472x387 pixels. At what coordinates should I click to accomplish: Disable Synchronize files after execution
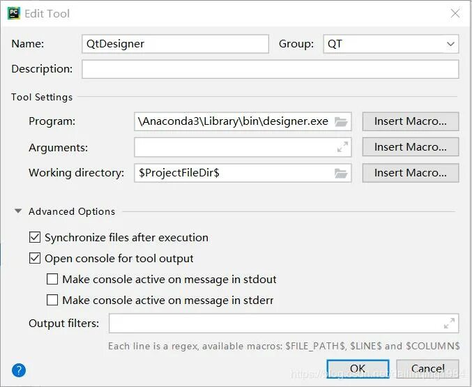click(x=35, y=238)
